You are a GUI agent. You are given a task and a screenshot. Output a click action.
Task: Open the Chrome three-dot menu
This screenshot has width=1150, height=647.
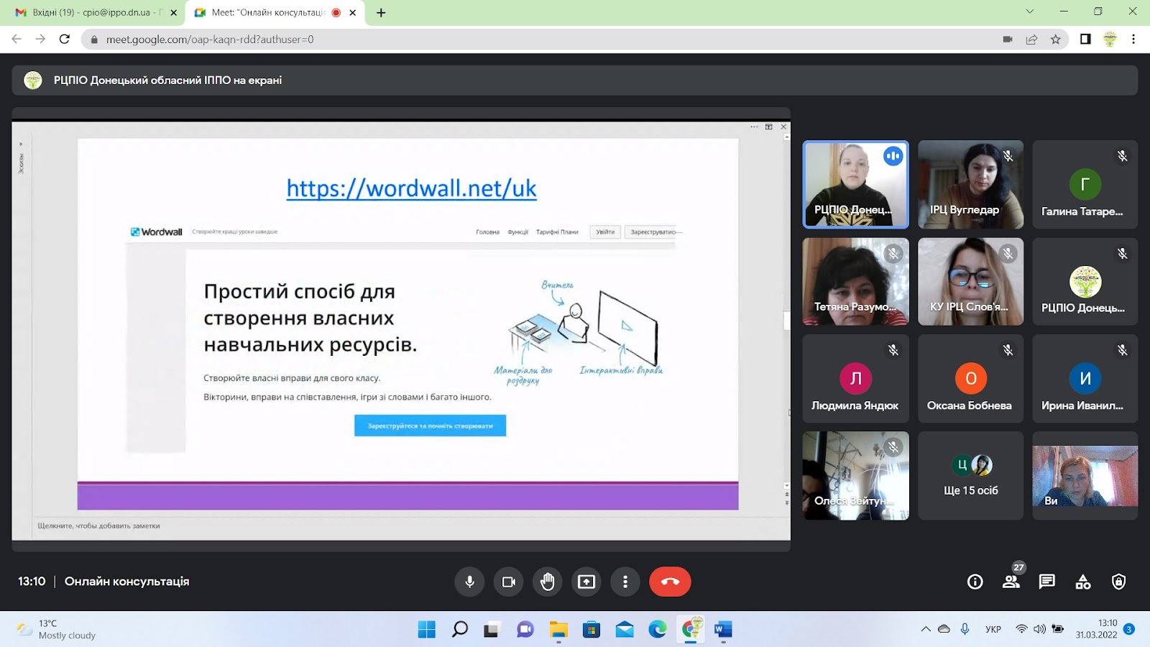click(1133, 40)
